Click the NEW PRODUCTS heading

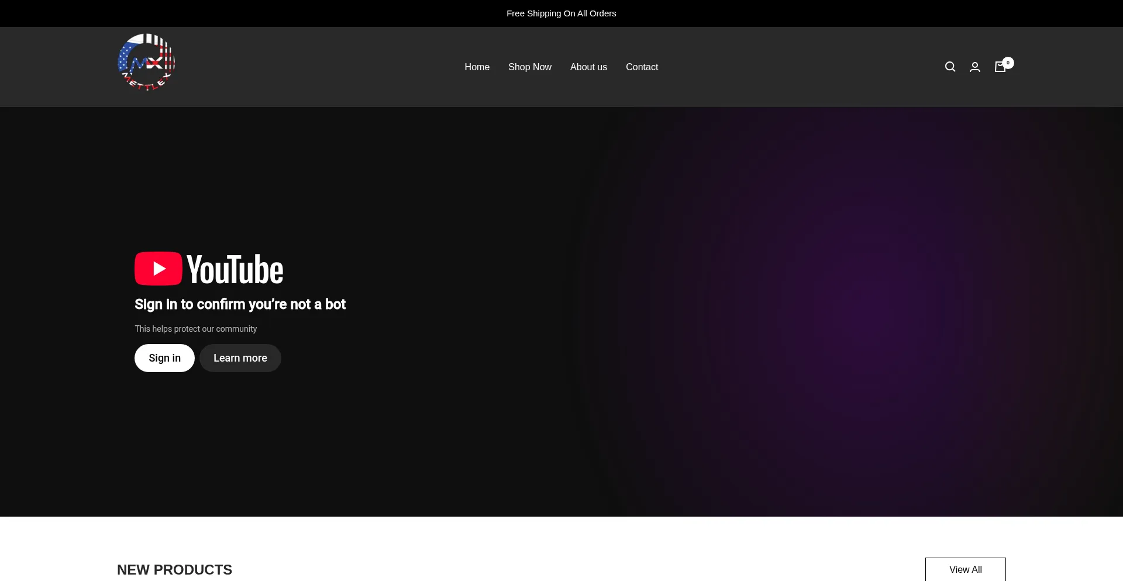174,569
